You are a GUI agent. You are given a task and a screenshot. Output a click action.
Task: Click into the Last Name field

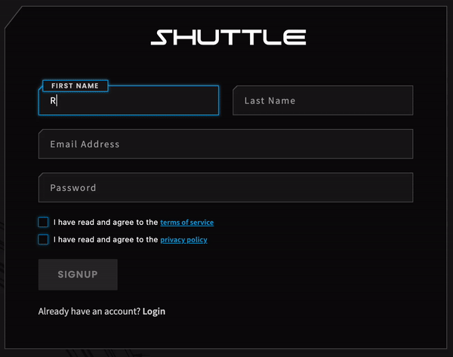pos(322,100)
